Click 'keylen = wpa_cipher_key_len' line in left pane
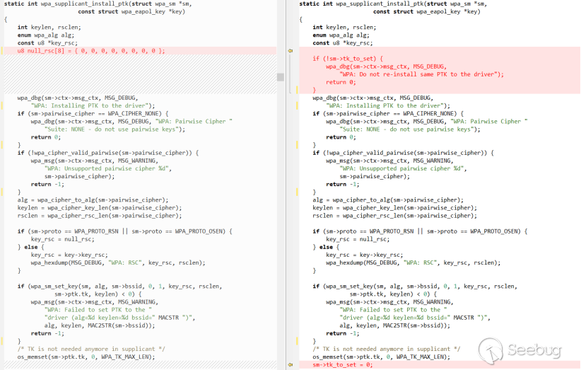Image resolution: width=581 pixels, height=370 pixels. [99, 207]
